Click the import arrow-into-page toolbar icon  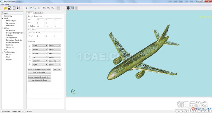(x=14, y=8)
